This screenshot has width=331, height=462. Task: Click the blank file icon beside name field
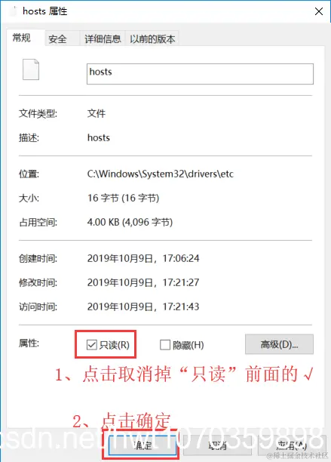31,69
